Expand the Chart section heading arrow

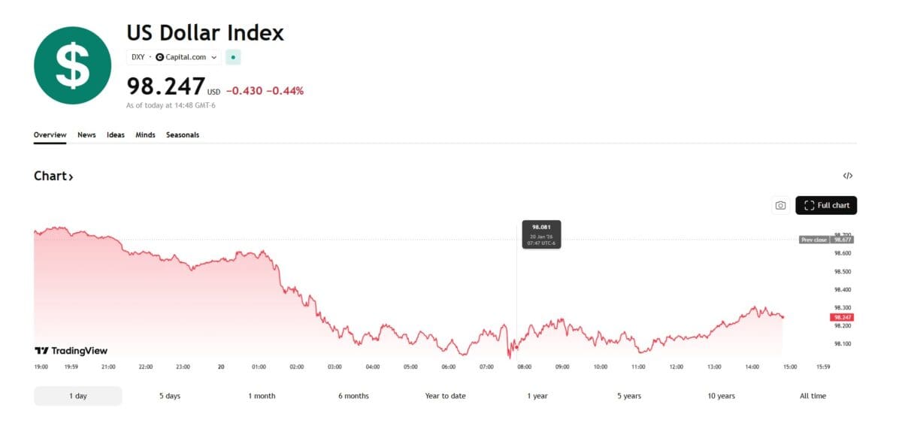coord(71,177)
